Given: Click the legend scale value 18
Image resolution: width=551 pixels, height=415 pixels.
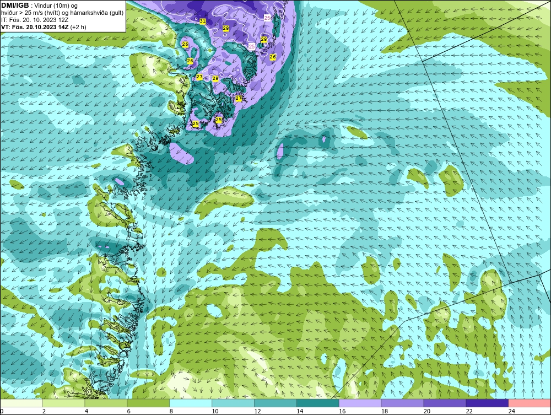Looking at the screenshot, I should [x=385, y=411].
